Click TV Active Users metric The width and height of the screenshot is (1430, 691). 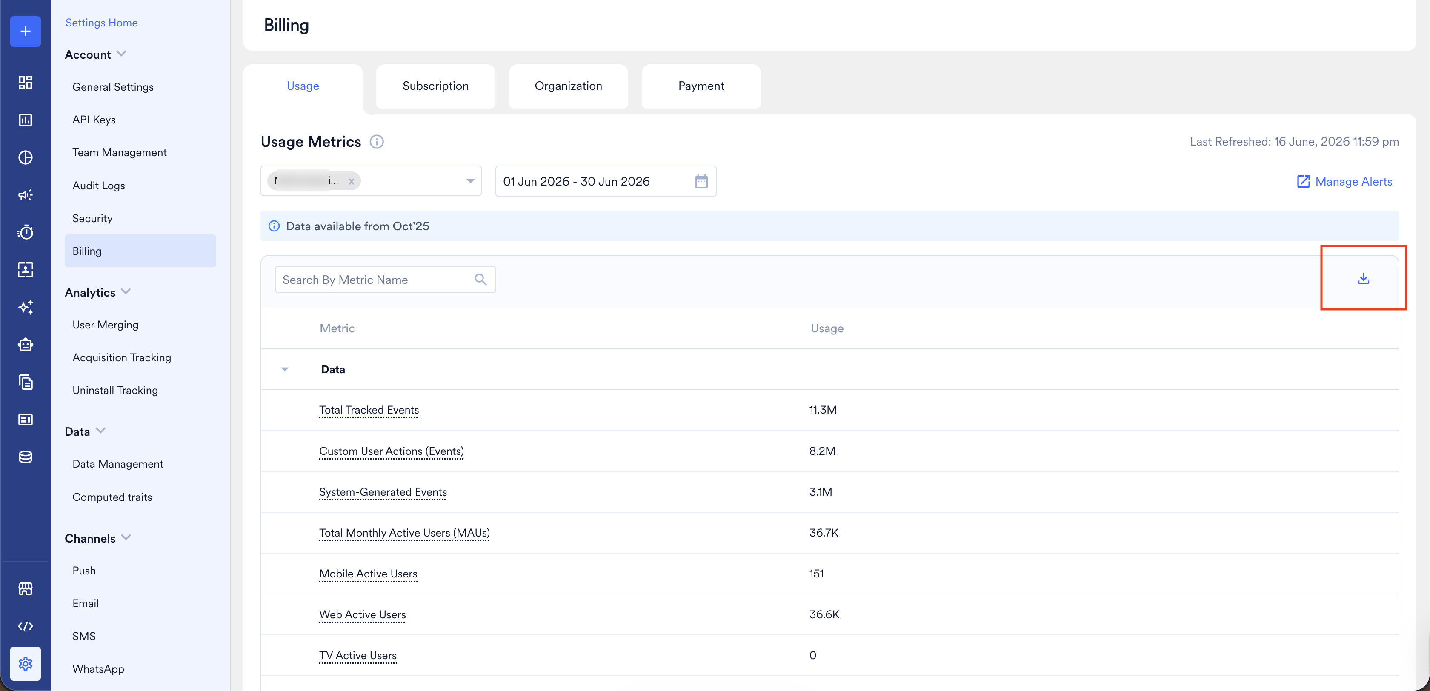[358, 656]
